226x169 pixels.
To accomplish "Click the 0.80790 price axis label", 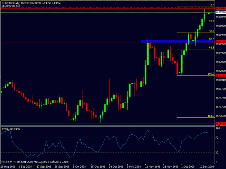I will [x=221, y=89].
